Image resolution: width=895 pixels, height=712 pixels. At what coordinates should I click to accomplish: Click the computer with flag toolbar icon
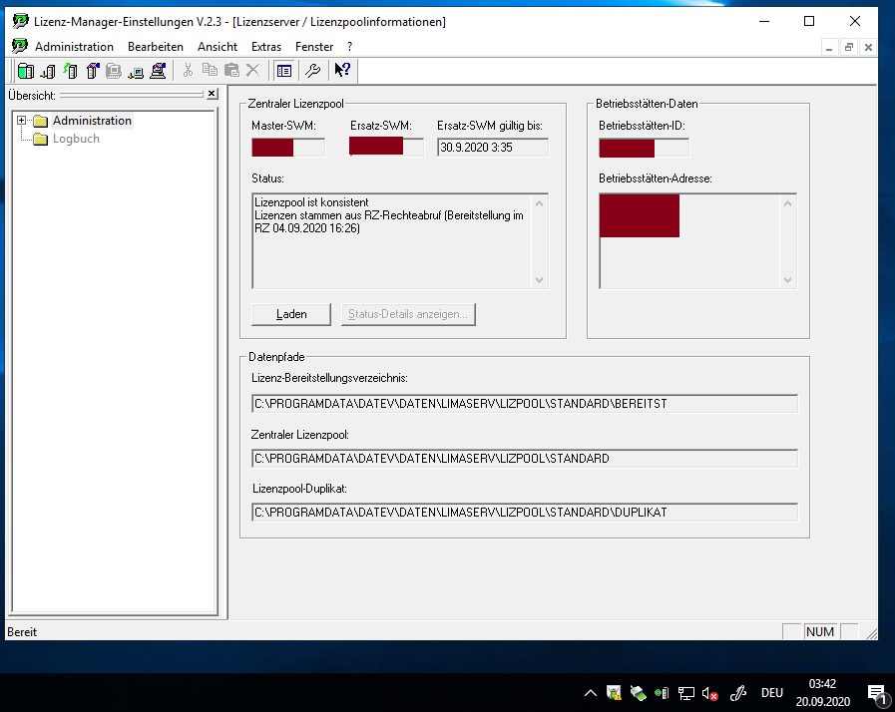point(158,71)
